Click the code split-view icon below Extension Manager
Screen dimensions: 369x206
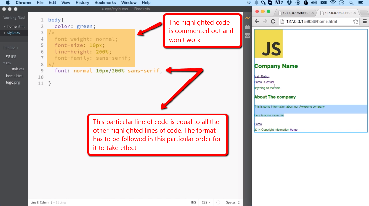tap(247, 36)
